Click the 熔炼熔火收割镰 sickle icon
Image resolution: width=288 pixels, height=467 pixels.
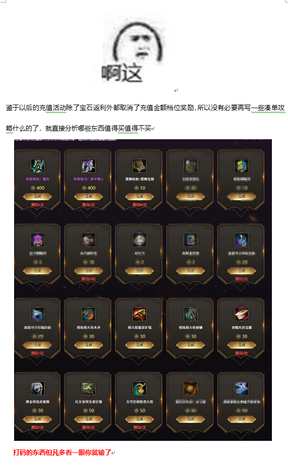[x=191, y=314]
